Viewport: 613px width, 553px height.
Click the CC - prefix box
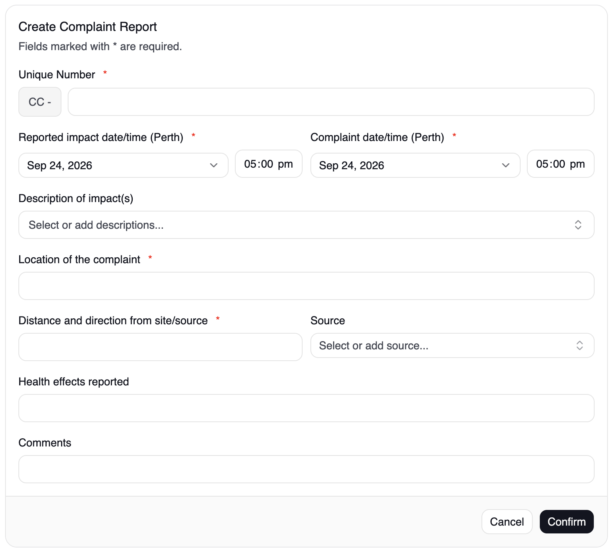point(40,102)
